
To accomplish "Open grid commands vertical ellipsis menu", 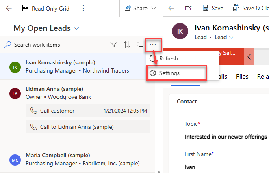I will click(83, 8).
